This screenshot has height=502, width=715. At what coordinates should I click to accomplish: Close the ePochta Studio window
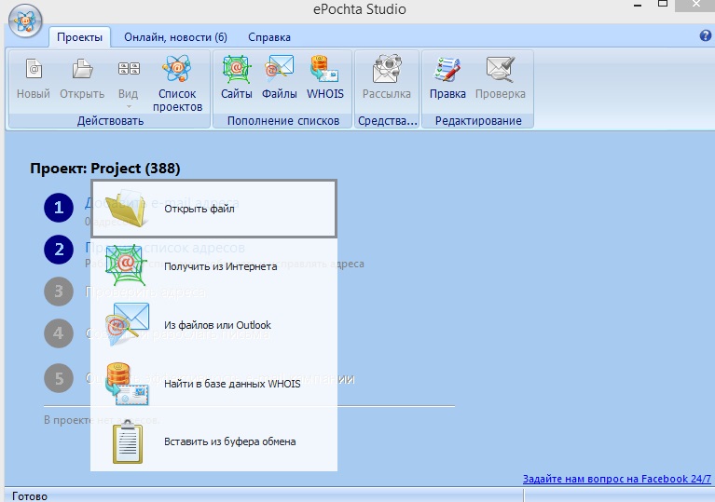[695, 5]
